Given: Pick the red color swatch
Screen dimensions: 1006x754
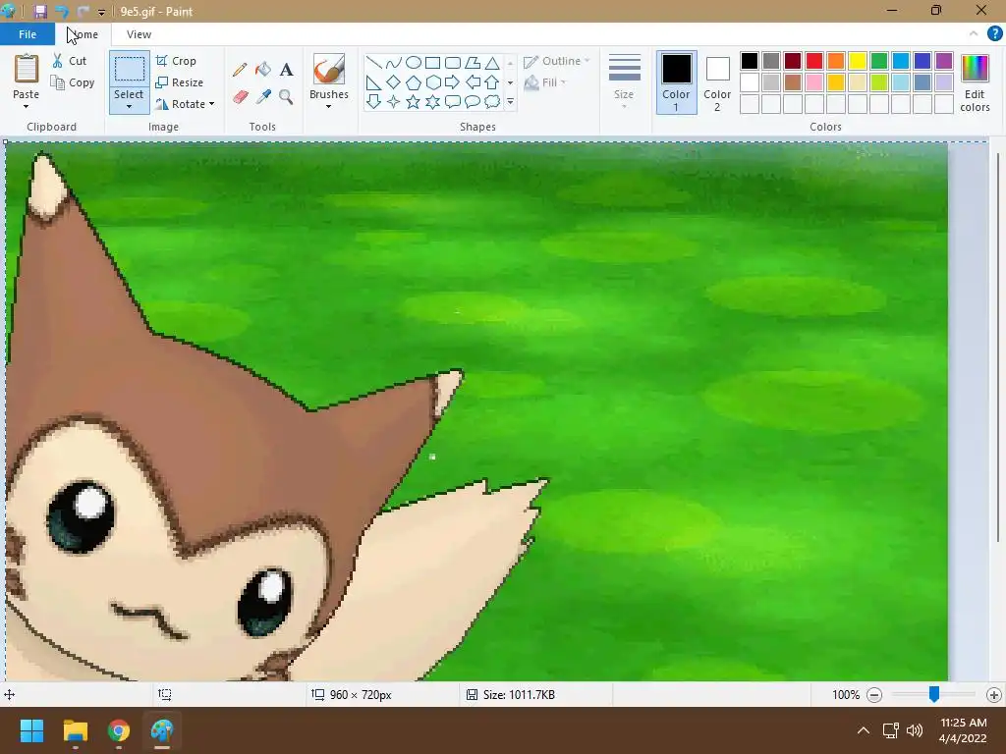Looking at the screenshot, I should 814,61.
